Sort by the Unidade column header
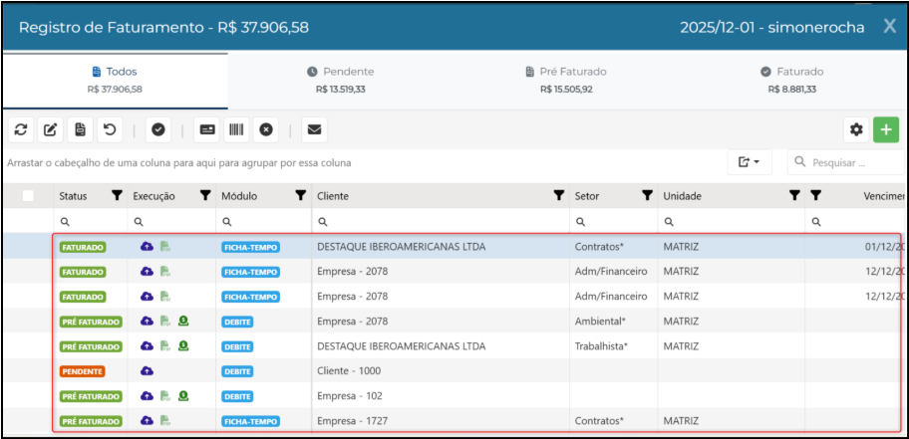Screen dimensions: 909x439 [x=683, y=196]
